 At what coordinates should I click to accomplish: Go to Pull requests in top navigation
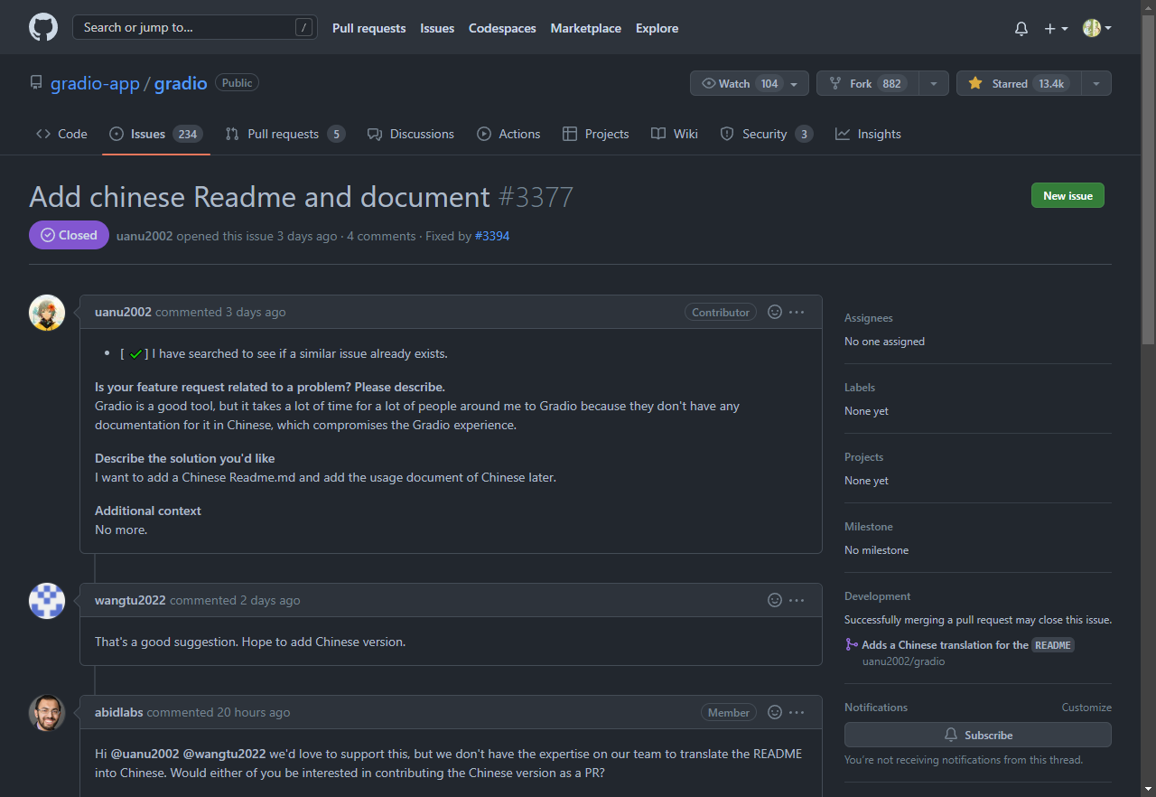coord(368,28)
